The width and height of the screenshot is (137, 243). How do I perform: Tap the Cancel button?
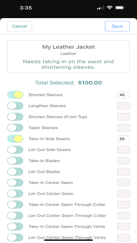tap(20, 26)
